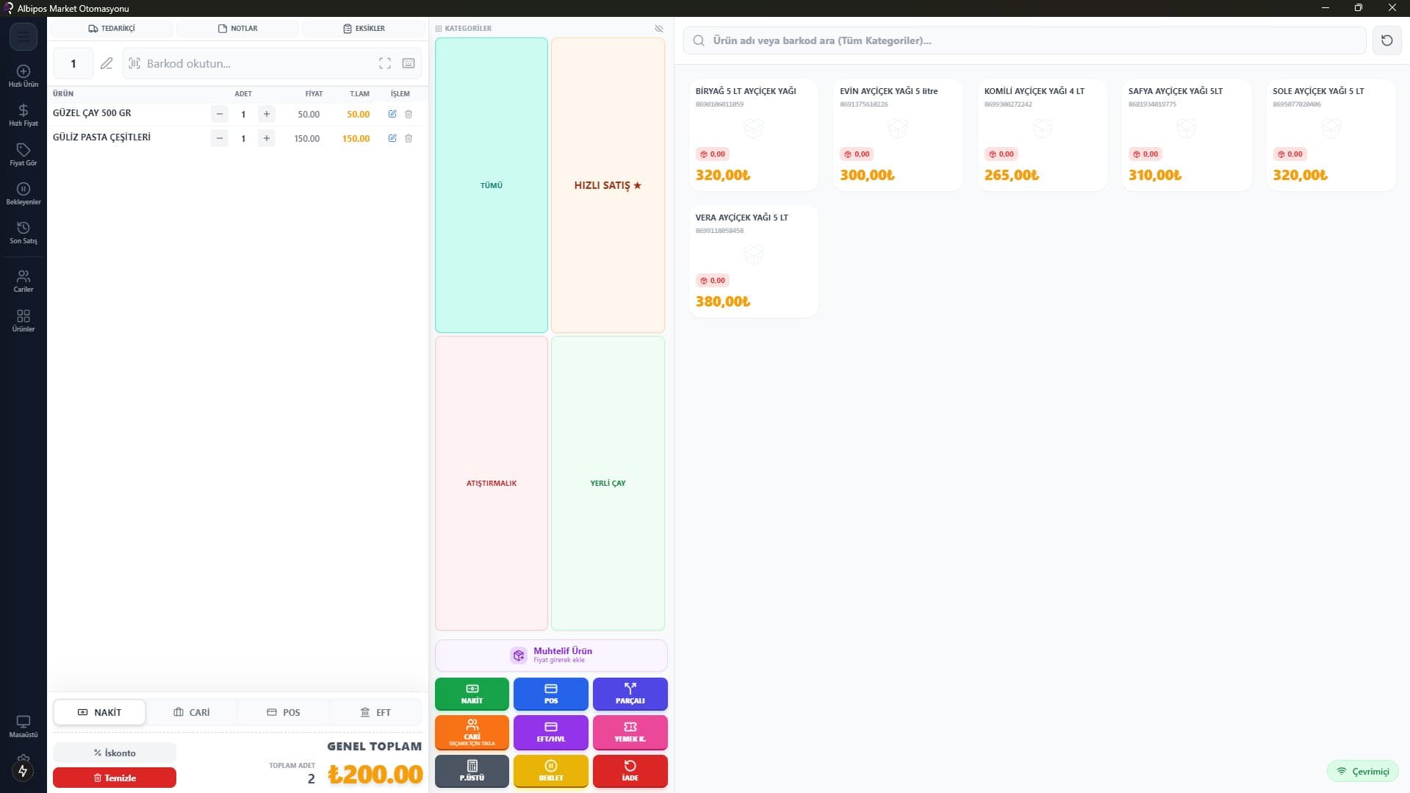Delete GÜZEL ÇAY 500 GR row
1410x793 pixels.
409,114
